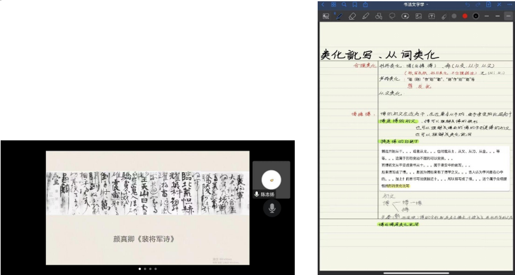The image size is (515, 275).
Task: Go to the fourth slide page dot
Action: (155, 269)
